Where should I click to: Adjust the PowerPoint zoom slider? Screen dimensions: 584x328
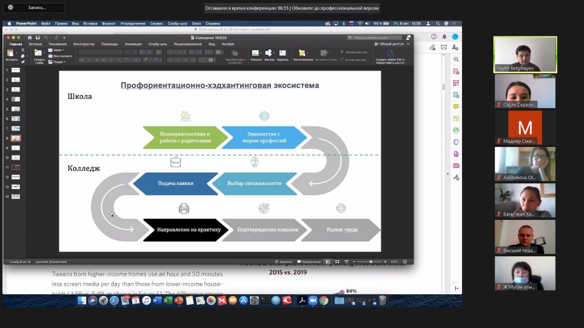pyautogui.click(x=371, y=262)
